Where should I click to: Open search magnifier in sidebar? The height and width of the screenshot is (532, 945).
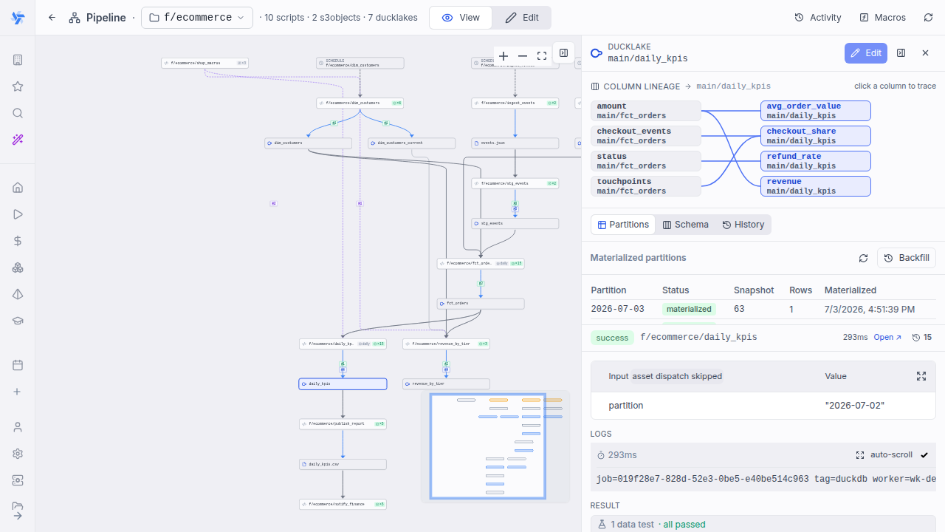coord(18,113)
